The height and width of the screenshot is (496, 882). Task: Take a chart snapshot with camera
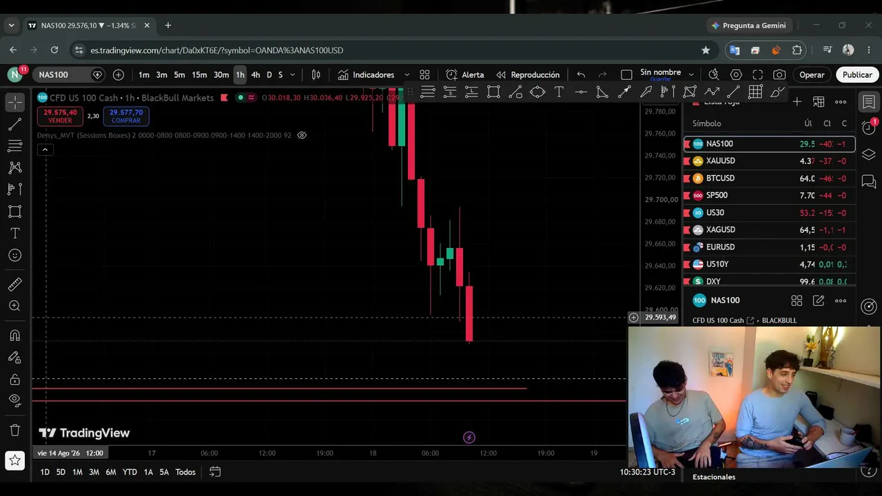[779, 74]
